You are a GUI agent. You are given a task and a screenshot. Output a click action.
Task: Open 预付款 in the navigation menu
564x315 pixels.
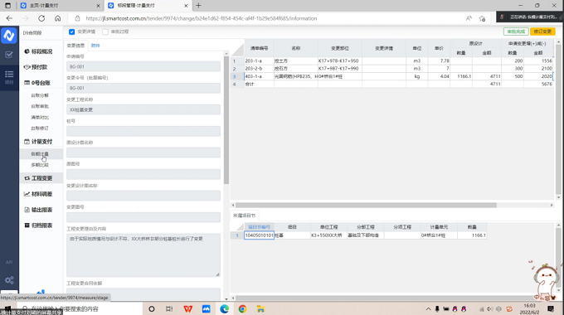coord(36,67)
